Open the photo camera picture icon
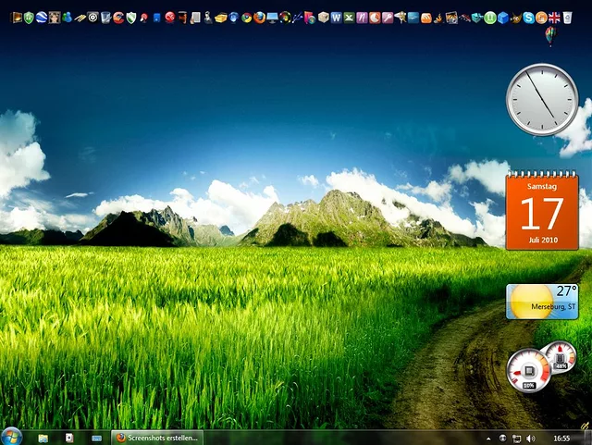 (x=451, y=18)
